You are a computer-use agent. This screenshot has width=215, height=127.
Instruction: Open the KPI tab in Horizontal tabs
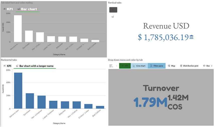coord(8,66)
